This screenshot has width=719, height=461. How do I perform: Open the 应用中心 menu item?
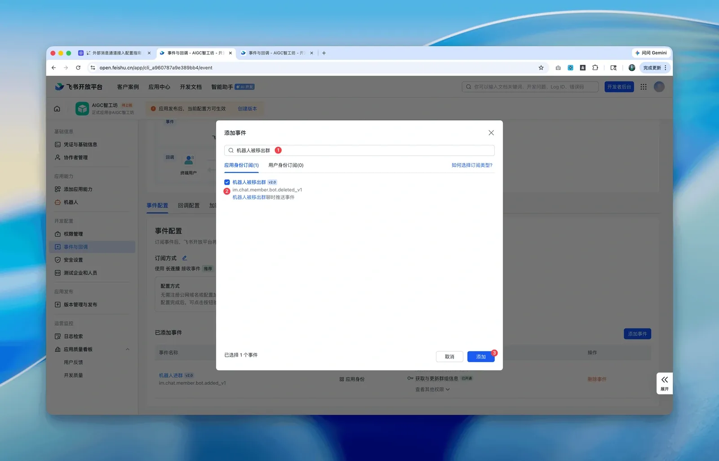tap(160, 87)
